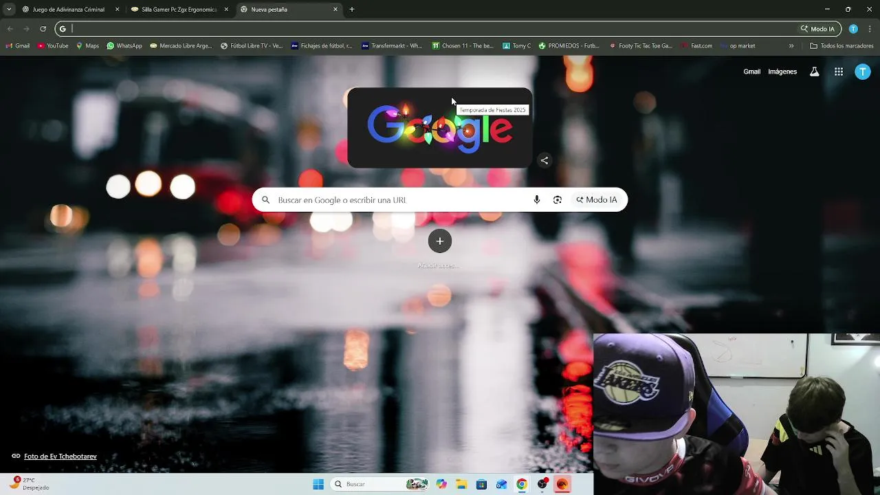This screenshot has width=880, height=495.
Task: Open the Gmail bookmark in bookmarks bar
Action: pyautogui.click(x=18, y=46)
